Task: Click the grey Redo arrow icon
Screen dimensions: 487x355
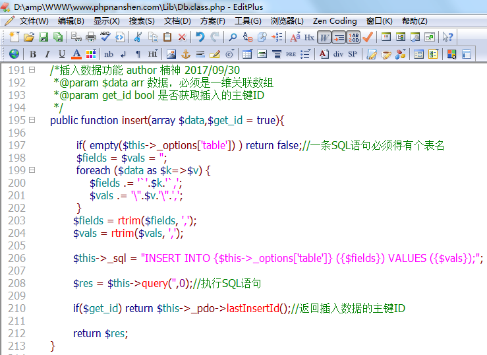Action: tap(215, 38)
